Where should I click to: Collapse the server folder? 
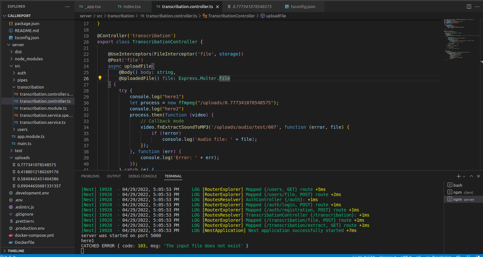pyautogui.click(x=38, y=45)
